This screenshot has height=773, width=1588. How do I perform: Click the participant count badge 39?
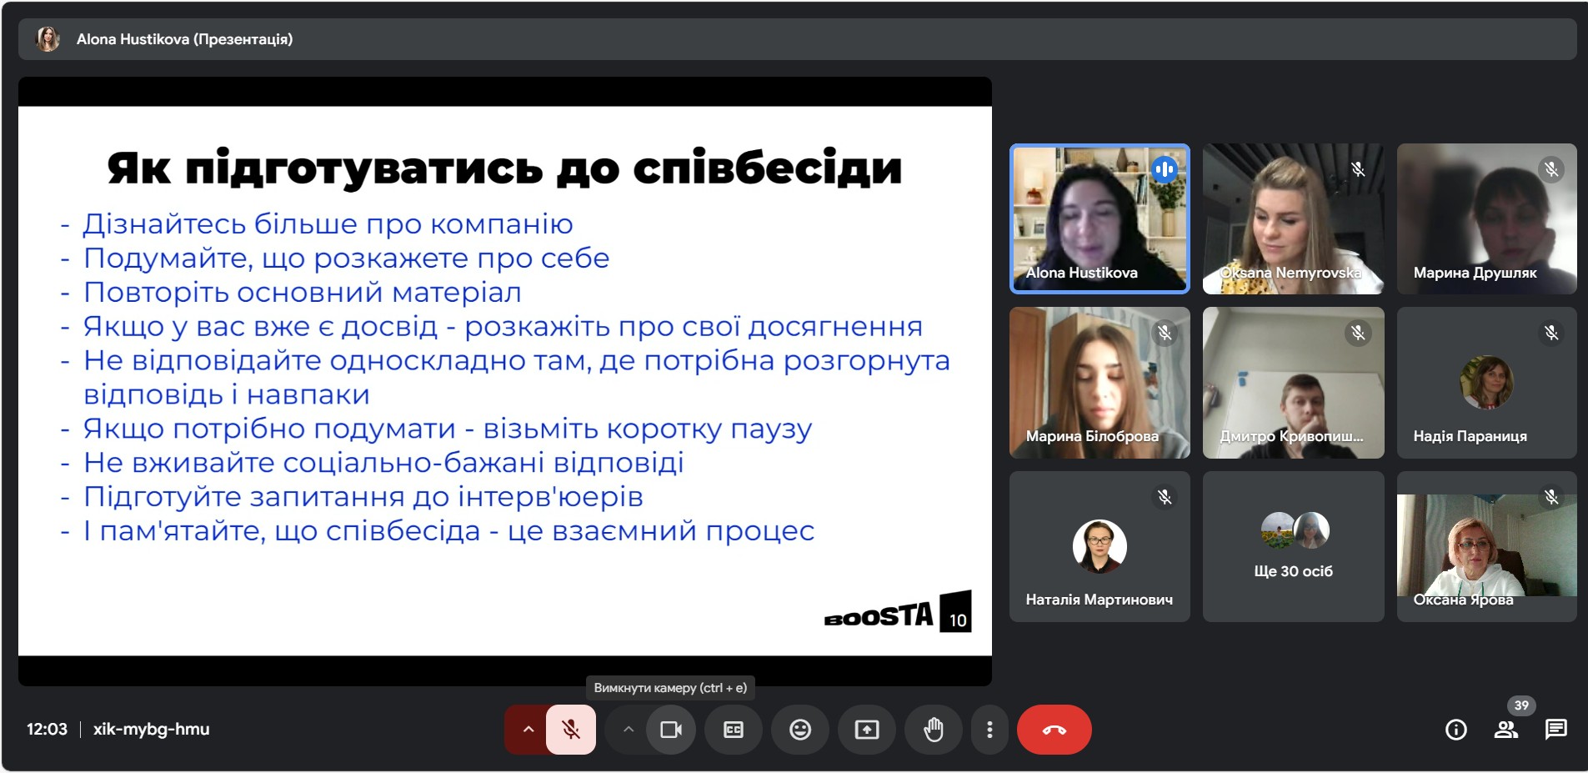(x=1521, y=705)
